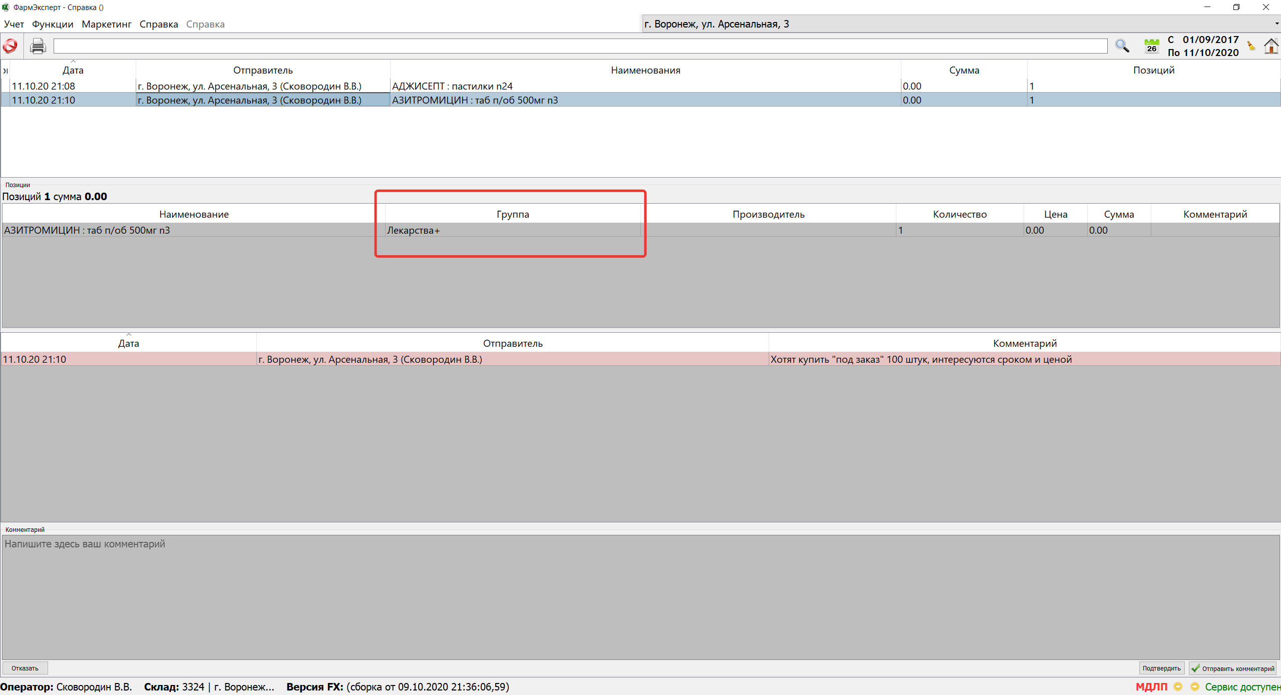The height and width of the screenshot is (695, 1281).
Task: Click the broom clear-filter icon
Action: [1251, 46]
